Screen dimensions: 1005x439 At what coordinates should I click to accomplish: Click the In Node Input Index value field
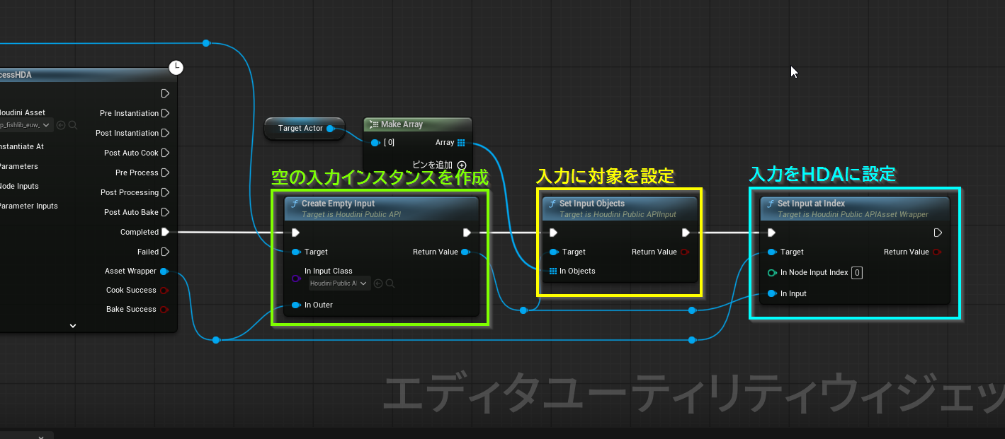click(857, 273)
